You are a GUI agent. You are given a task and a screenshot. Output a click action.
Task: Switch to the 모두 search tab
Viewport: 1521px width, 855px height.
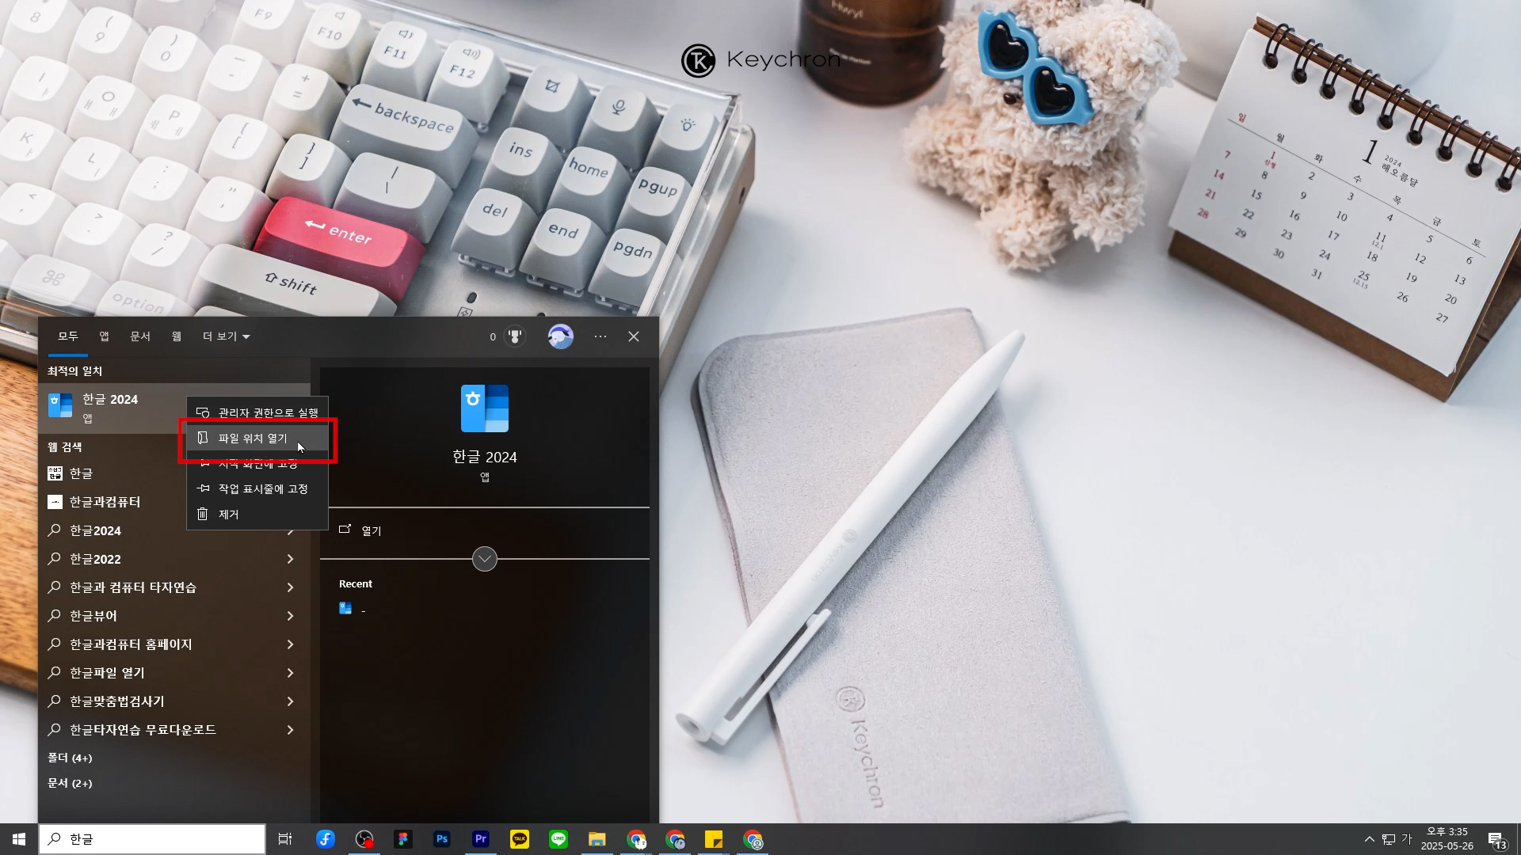(68, 336)
